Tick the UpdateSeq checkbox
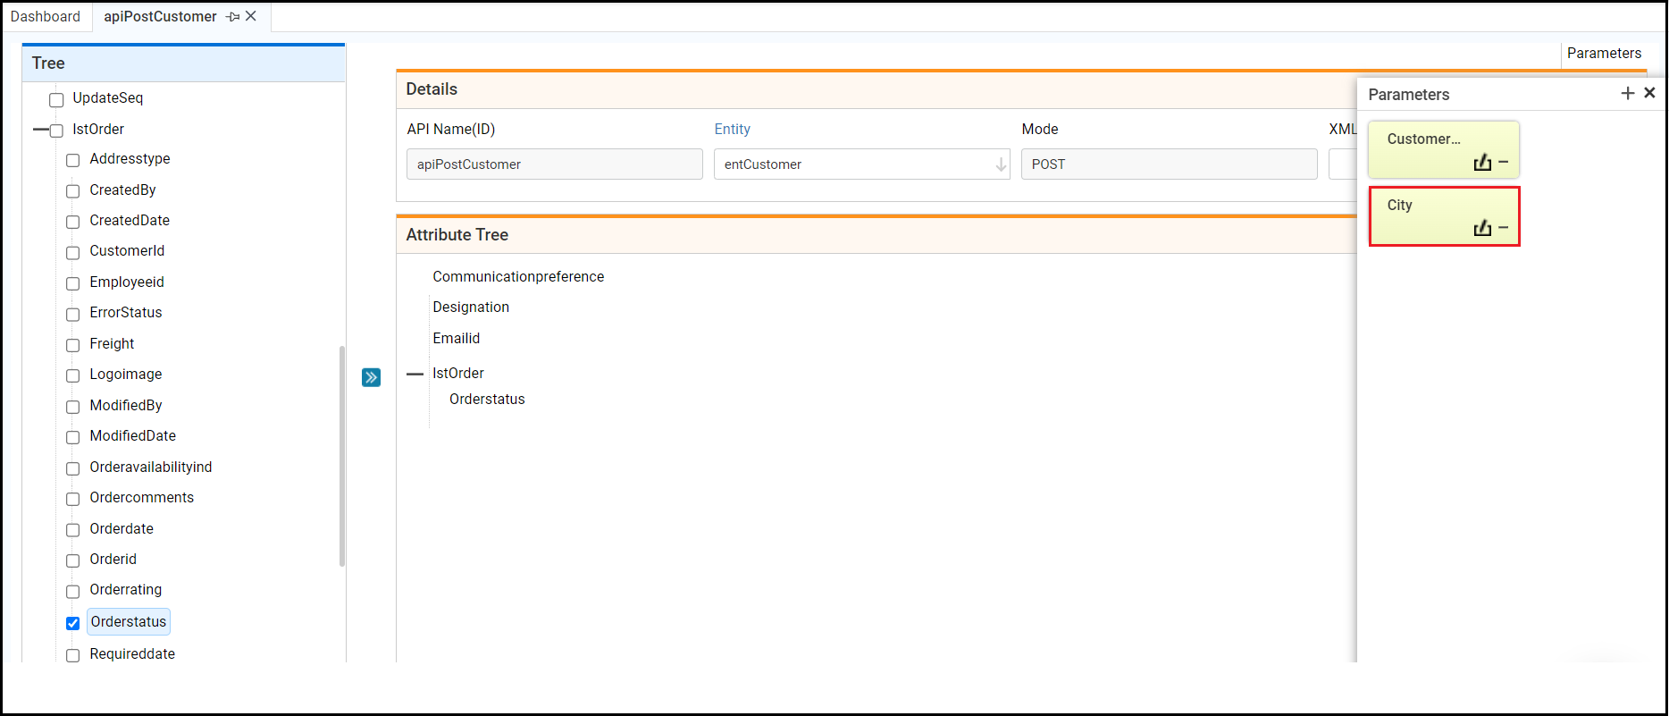Screen dimensions: 1669x716 (56, 99)
